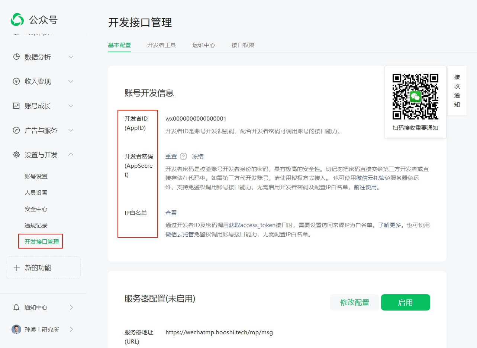Click the 账号成长 chart icon

coord(16,106)
